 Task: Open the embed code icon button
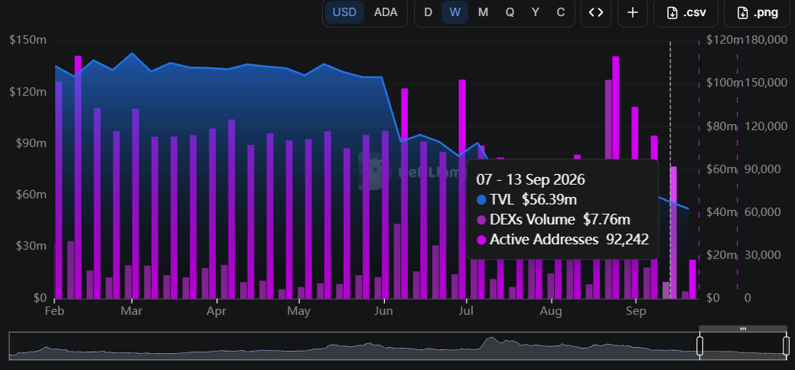click(596, 13)
